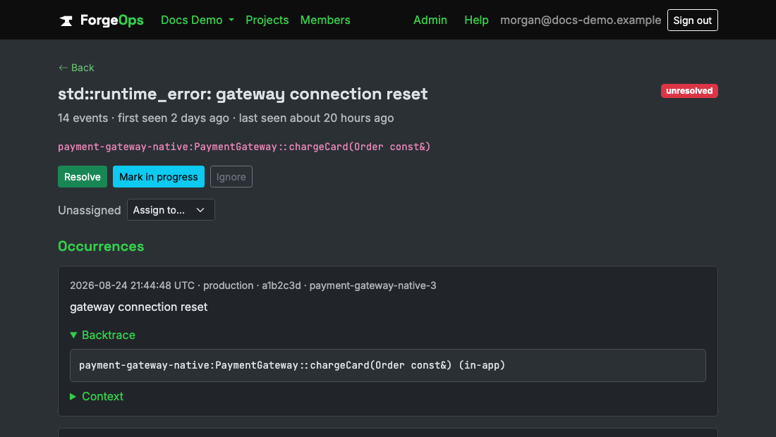
Task: Collapse the Backtrace section
Action: (102, 336)
